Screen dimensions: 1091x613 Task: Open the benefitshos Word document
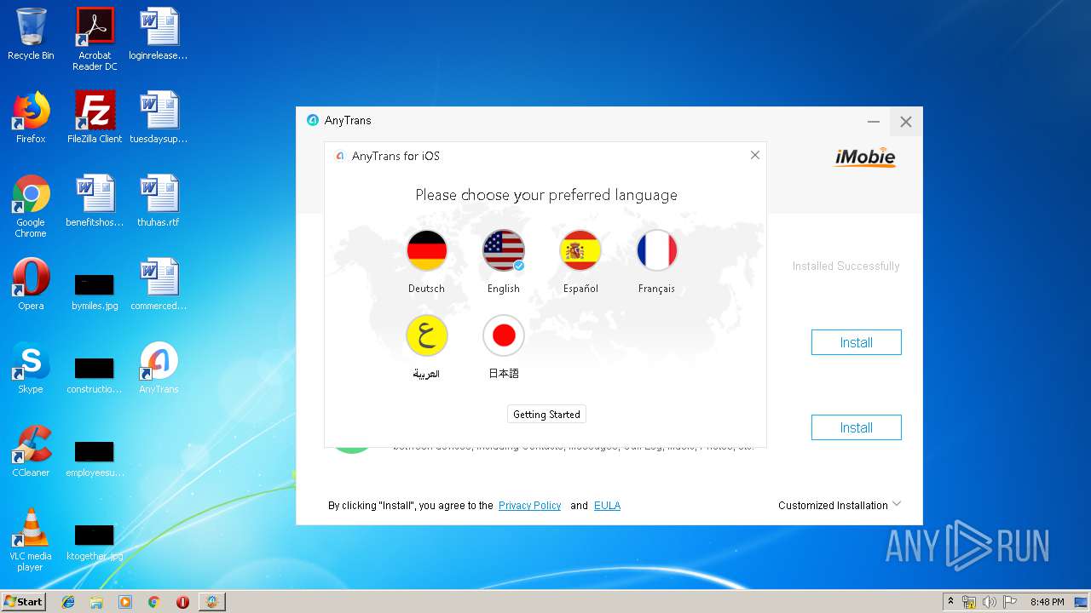point(95,202)
